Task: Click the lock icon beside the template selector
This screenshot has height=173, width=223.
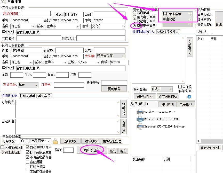Action: (55, 141)
